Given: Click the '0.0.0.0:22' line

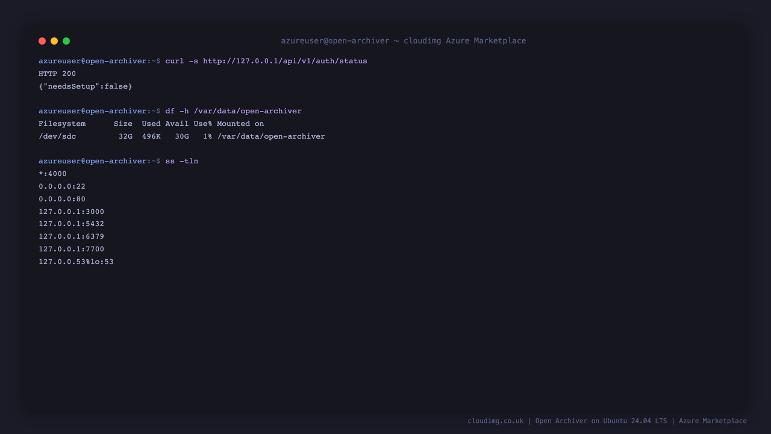Looking at the screenshot, I should point(62,186).
